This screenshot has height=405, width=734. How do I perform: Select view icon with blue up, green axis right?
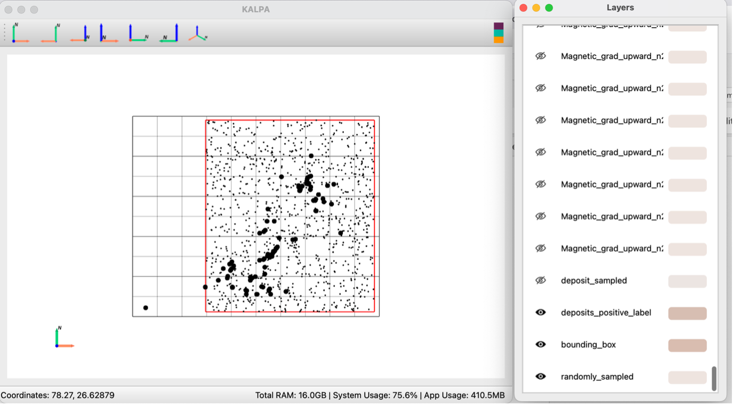tap(138, 33)
